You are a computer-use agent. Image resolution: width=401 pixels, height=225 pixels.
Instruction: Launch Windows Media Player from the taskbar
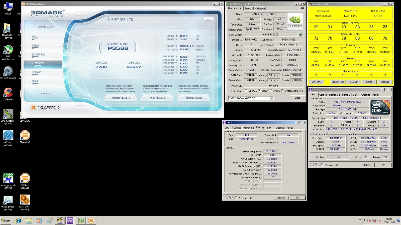click(39, 220)
